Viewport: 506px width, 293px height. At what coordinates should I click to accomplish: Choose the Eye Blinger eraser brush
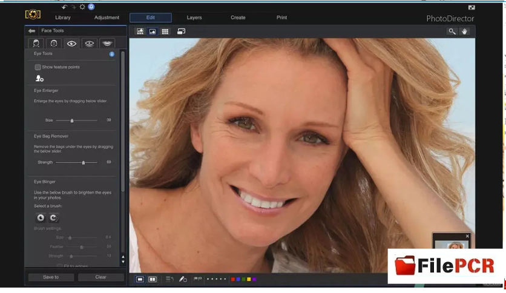(x=54, y=218)
